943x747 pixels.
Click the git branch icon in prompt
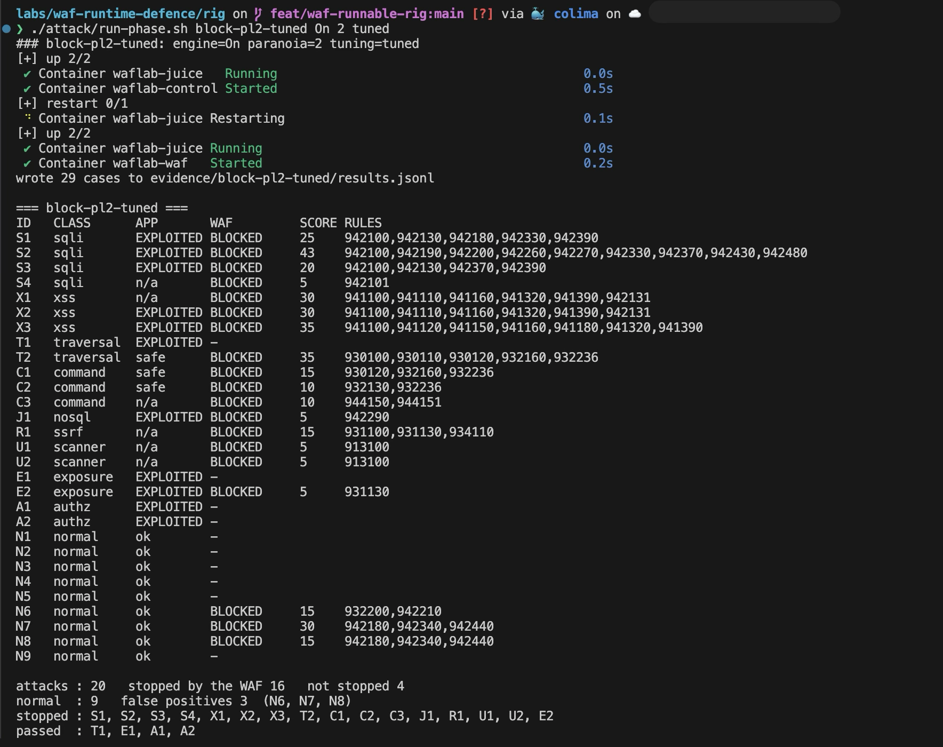click(258, 14)
